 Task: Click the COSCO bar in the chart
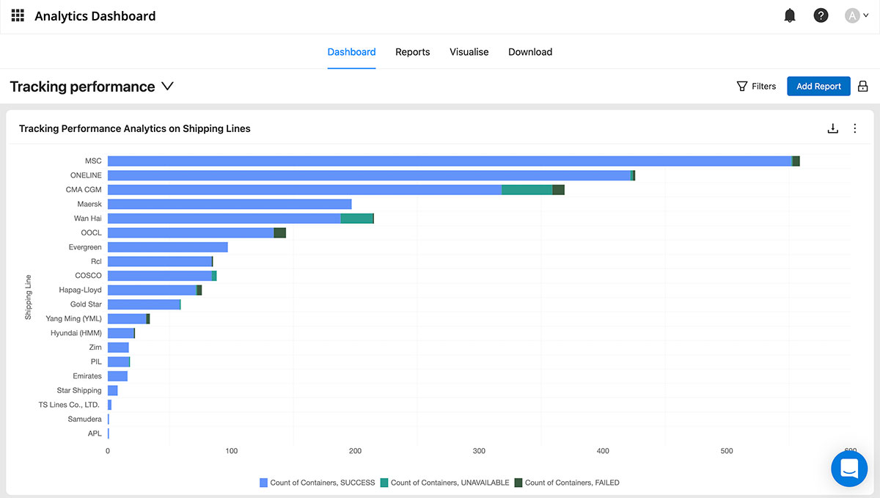pyautogui.click(x=162, y=276)
